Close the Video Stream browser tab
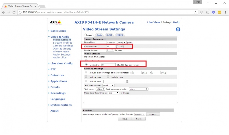Image resolution: width=229 pixels, height=135 pixels. (x=35, y=6)
